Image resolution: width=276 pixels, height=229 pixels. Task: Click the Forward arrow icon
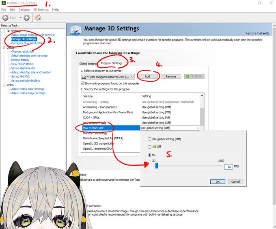tap(26, 17)
